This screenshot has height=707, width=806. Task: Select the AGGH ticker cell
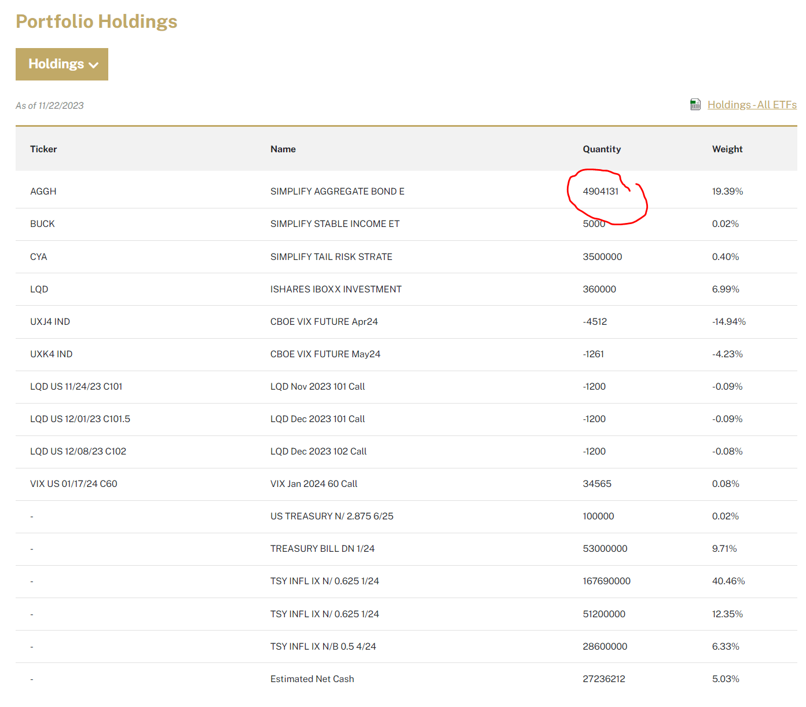(43, 191)
